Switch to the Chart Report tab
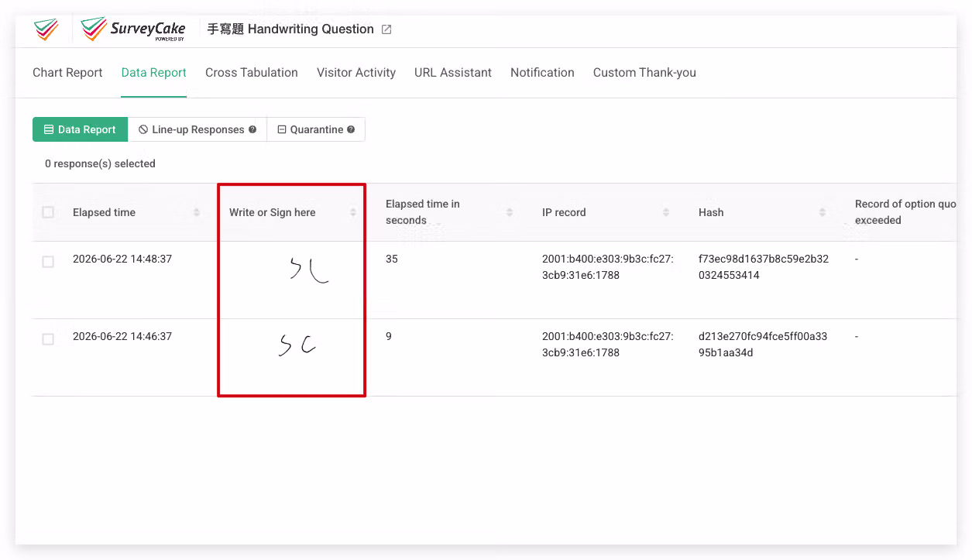Viewport: 972px width, 560px height. pyautogui.click(x=67, y=73)
